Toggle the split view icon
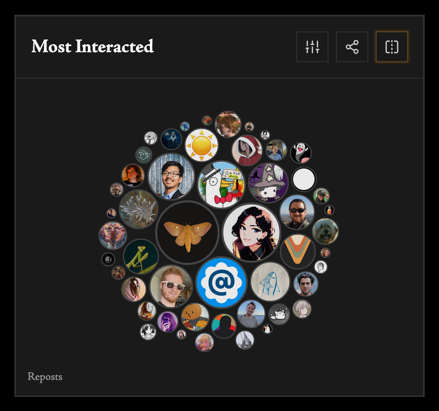 tap(392, 47)
